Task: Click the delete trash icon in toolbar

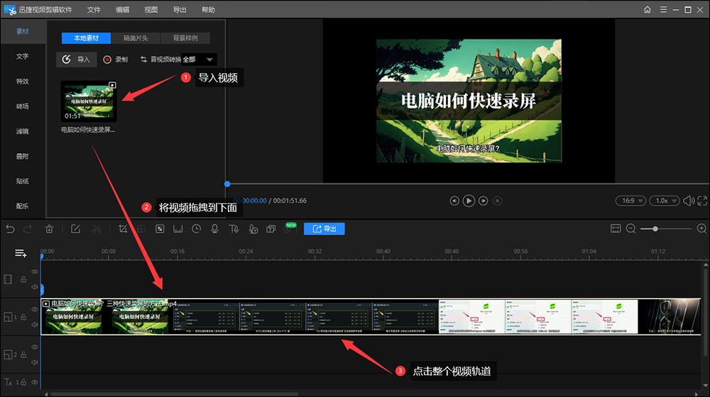Action: pos(49,229)
